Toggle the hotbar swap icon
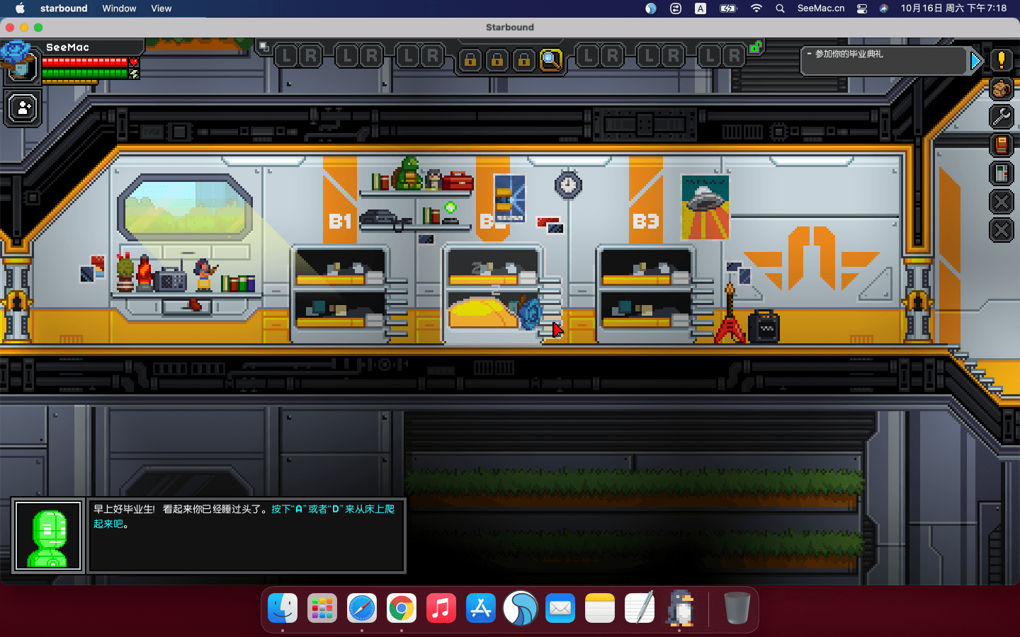The image size is (1020, 637). click(264, 47)
